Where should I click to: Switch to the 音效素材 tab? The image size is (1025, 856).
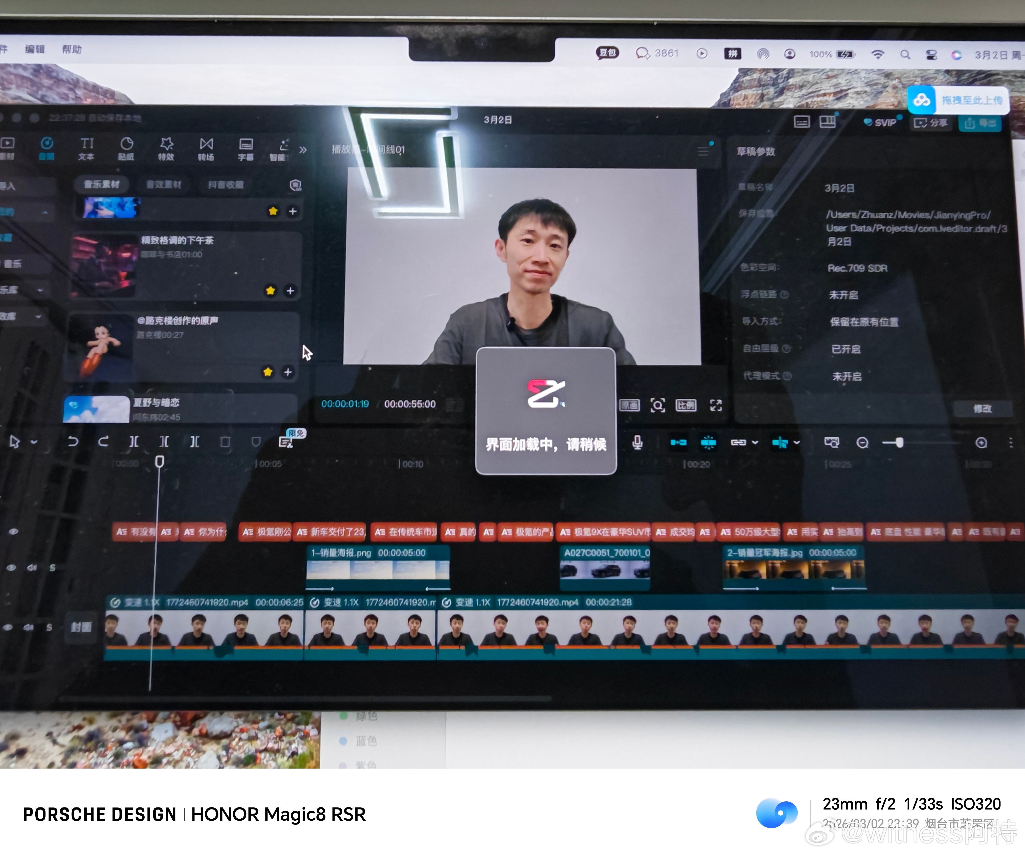tap(164, 185)
